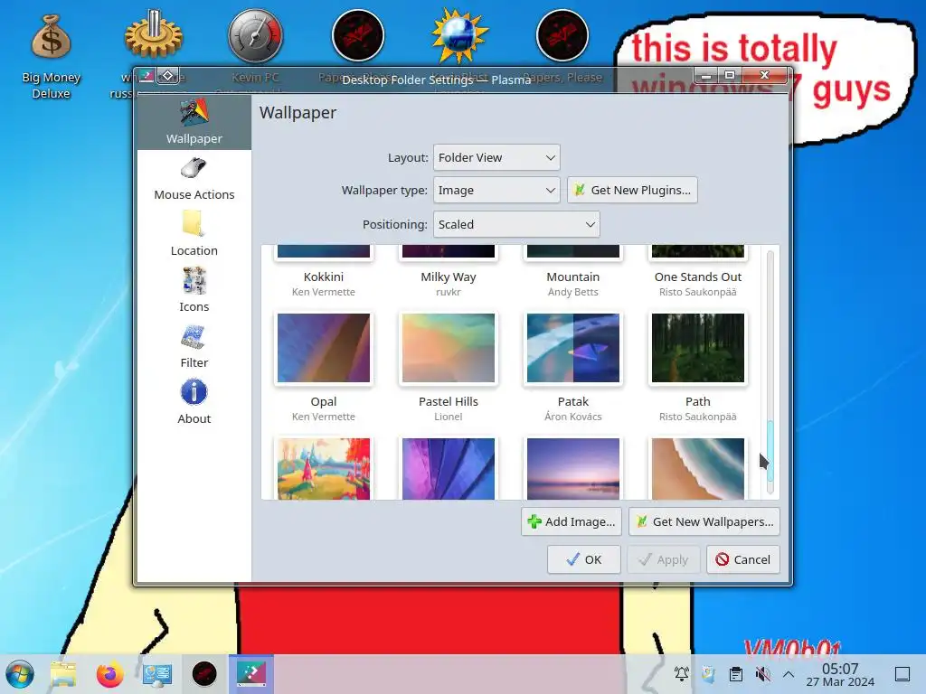This screenshot has height=694, width=926.
Task: Select the Pastel Hills wallpaper thumbnail
Action: coord(449,348)
